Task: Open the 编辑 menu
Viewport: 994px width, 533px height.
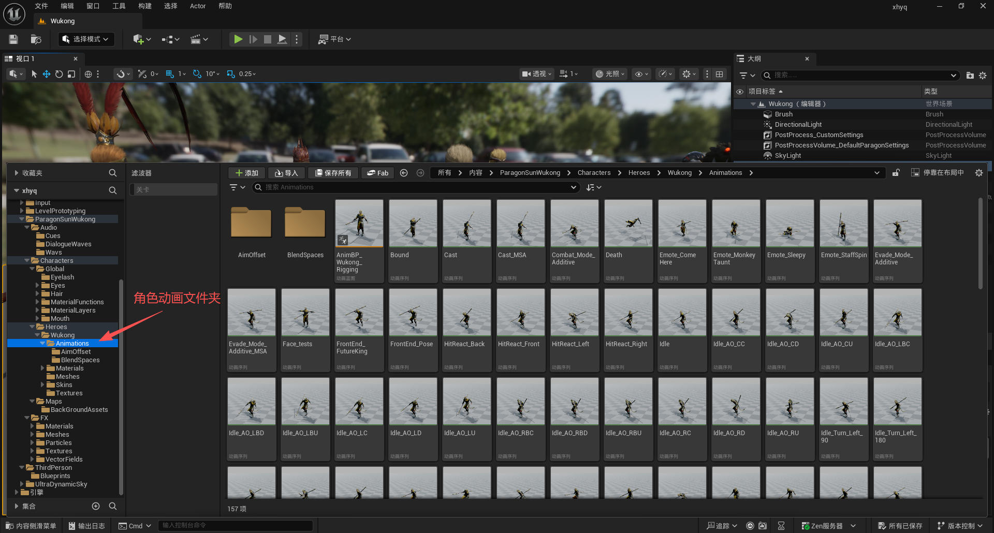Action: click(x=67, y=6)
